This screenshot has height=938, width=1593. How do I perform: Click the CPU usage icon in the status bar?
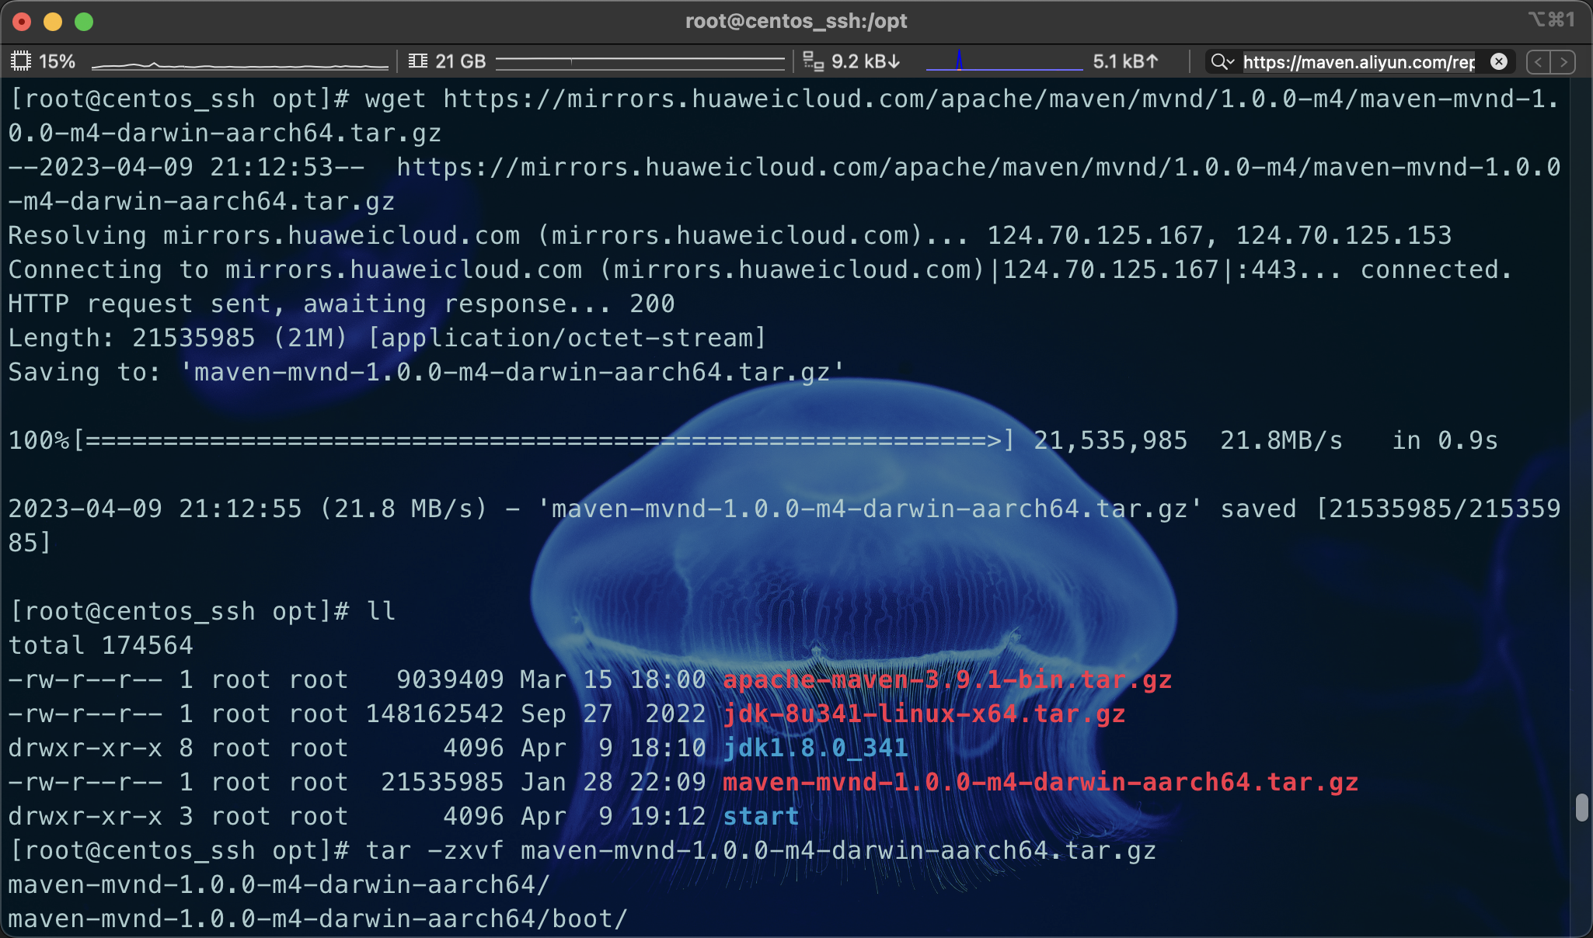23,61
